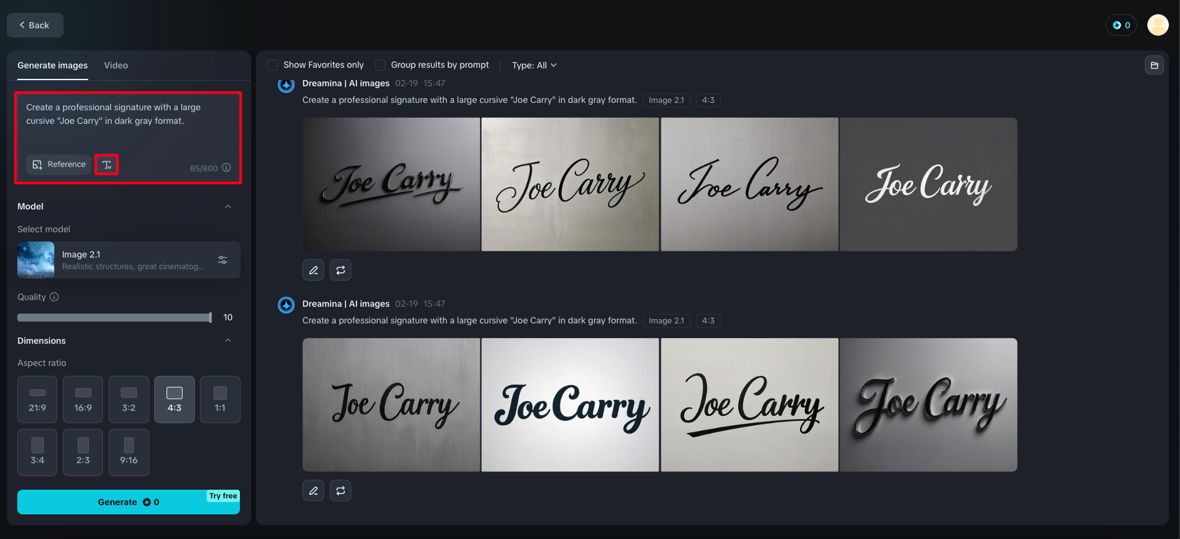Open first row's white-on-gray Joe Carry image
Image resolution: width=1180 pixels, height=539 pixels.
(x=928, y=184)
